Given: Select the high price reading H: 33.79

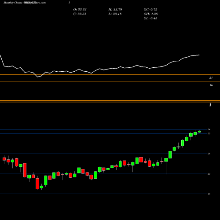Looking at the screenshot, I should 115,10.
